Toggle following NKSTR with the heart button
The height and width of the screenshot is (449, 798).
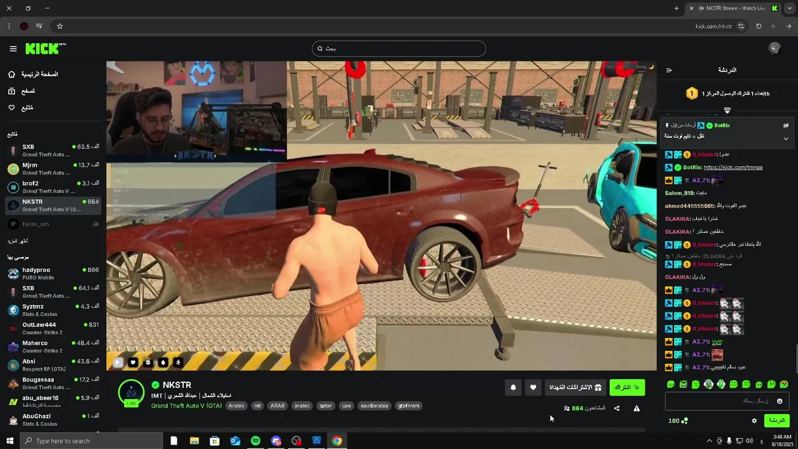533,387
